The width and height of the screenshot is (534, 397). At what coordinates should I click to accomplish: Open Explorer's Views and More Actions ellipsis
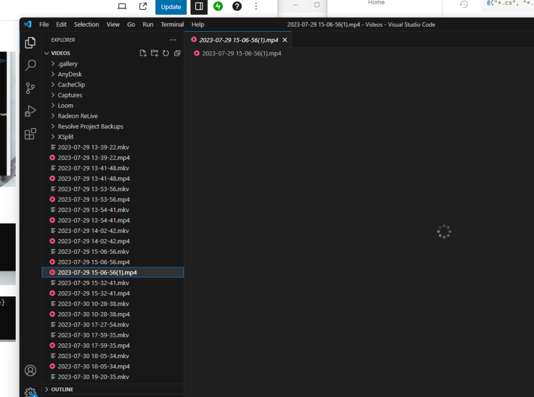click(173, 40)
